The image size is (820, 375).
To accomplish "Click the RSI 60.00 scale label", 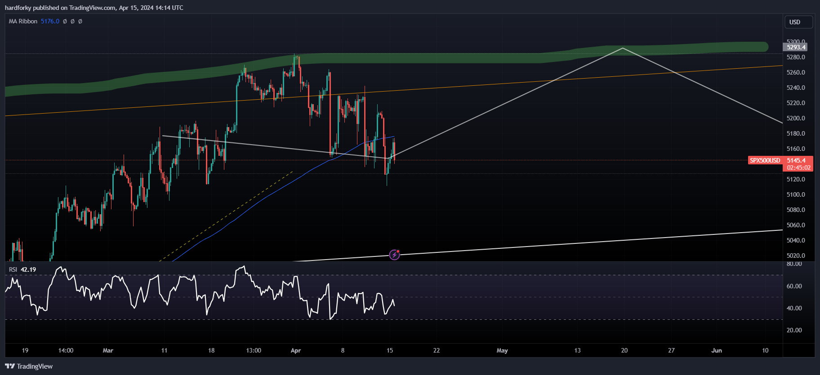I will [794, 286].
